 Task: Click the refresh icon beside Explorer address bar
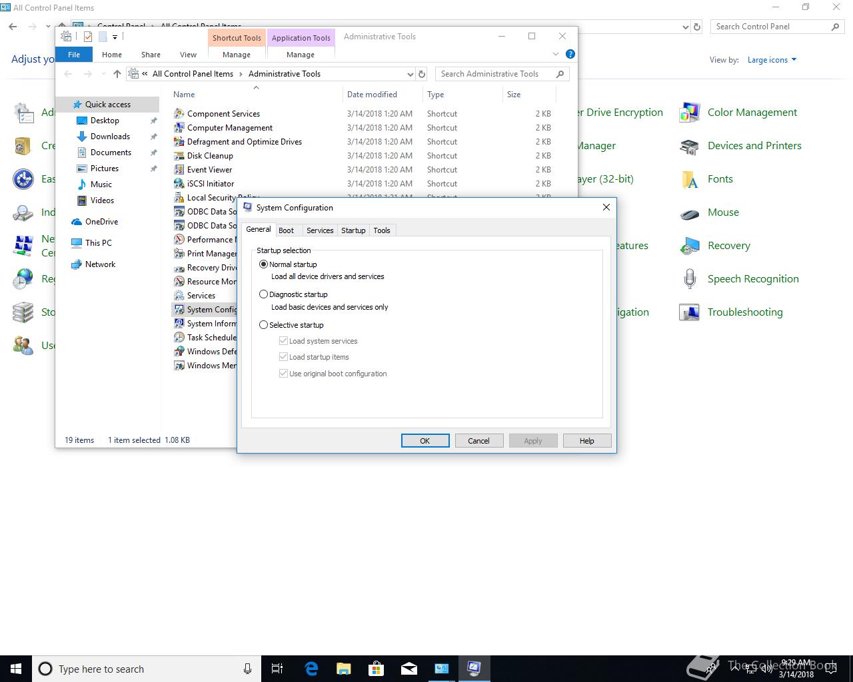[x=421, y=74]
